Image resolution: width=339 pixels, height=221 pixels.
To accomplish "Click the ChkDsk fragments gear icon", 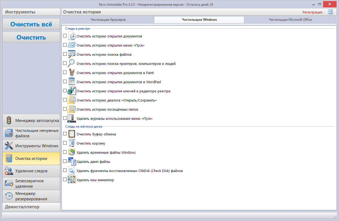I will tap(72, 170).
